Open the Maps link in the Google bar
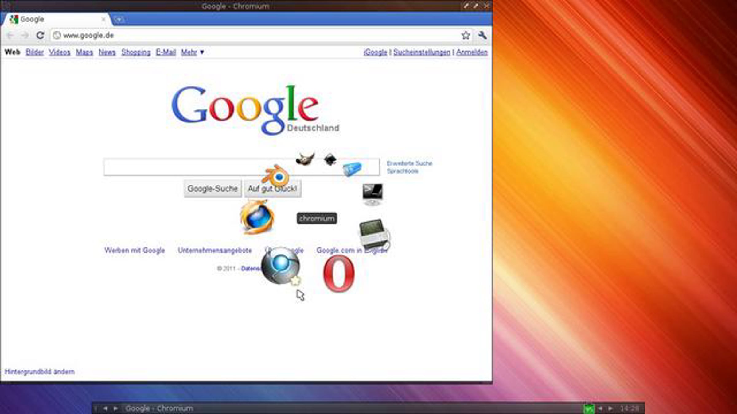Image resolution: width=737 pixels, height=414 pixels. click(x=84, y=52)
